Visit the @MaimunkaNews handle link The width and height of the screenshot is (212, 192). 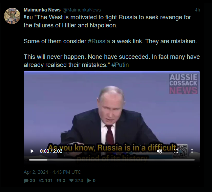click(82, 10)
